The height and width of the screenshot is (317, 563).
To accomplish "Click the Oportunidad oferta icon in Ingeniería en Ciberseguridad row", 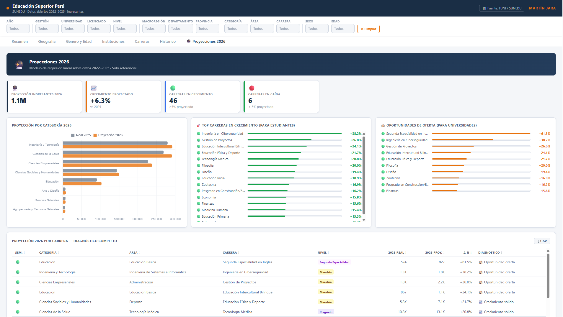I will coord(481,272).
